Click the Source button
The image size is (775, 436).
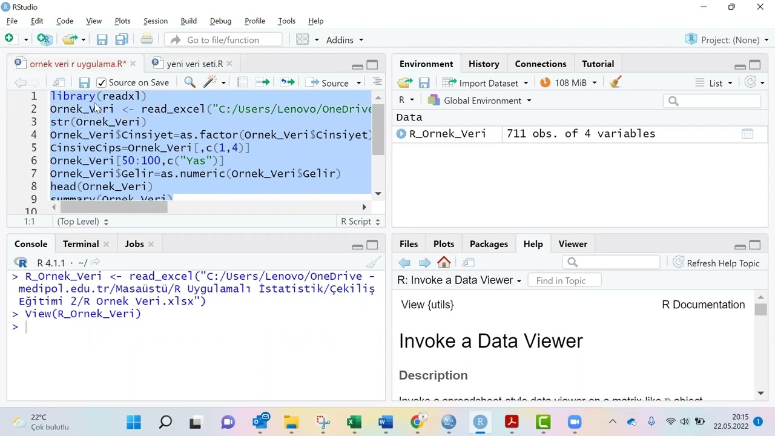tap(328, 83)
